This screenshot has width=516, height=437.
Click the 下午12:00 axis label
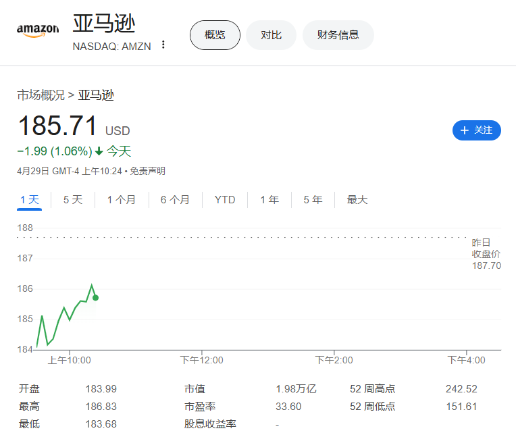pyautogui.click(x=202, y=360)
